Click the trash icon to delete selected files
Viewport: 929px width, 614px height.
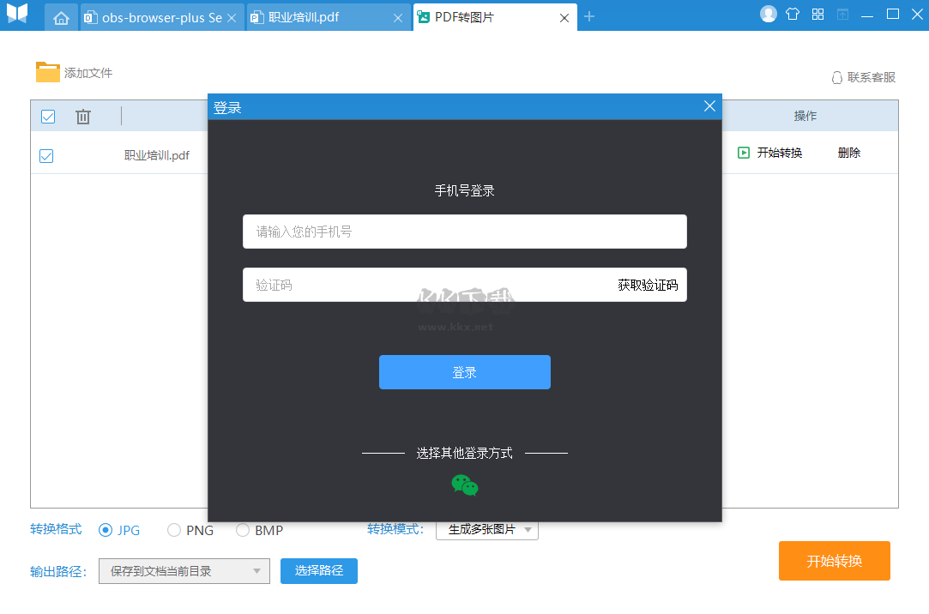pos(82,116)
